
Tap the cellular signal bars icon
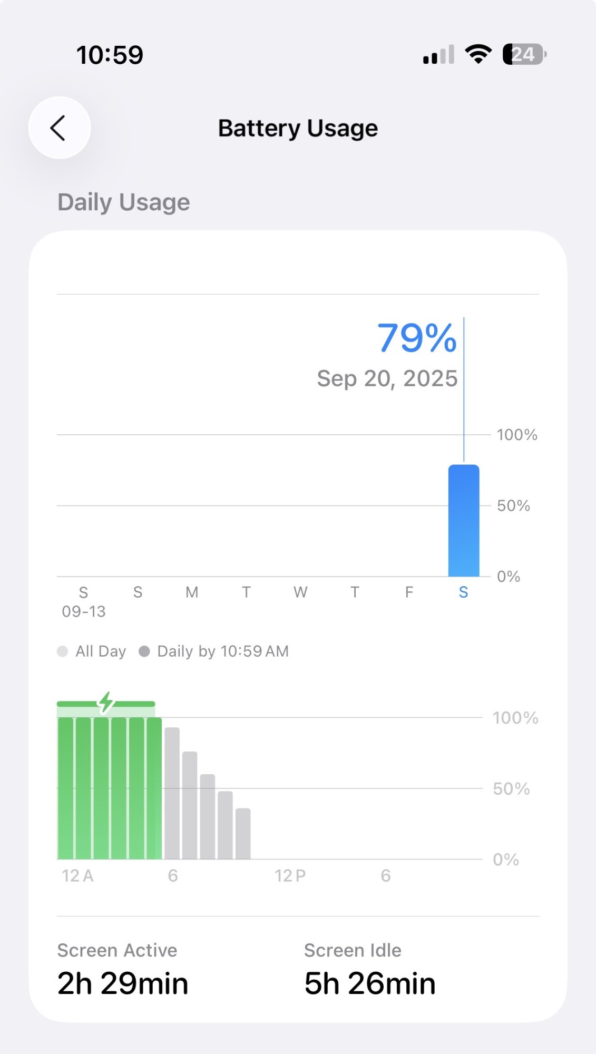(x=438, y=55)
